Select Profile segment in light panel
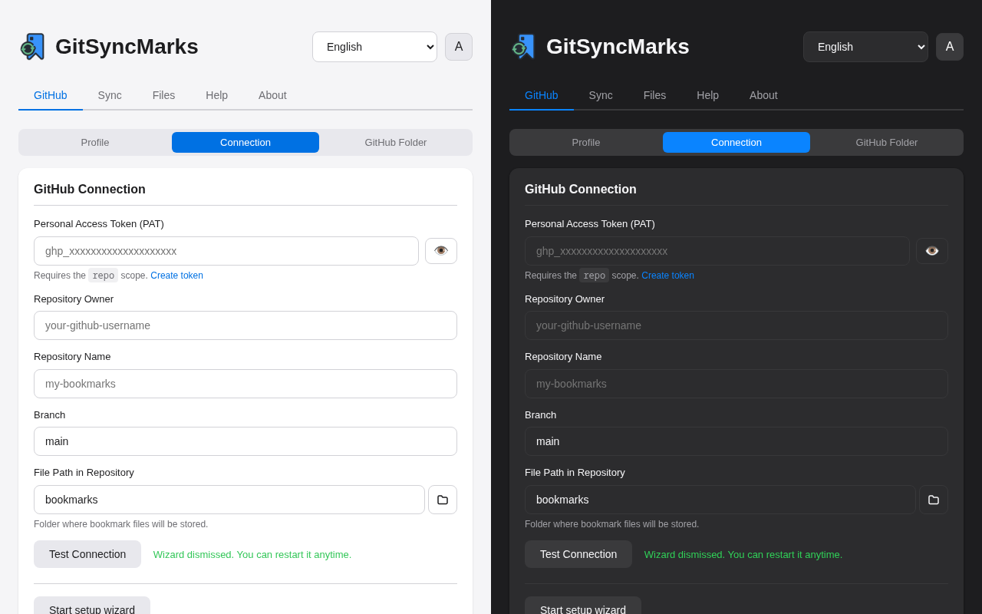Viewport: 982px width, 614px height. tap(95, 143)
